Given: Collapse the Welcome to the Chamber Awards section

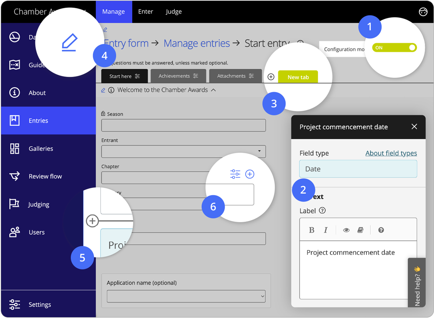Looking at the screenshot, I should click(x=214, y=90).
